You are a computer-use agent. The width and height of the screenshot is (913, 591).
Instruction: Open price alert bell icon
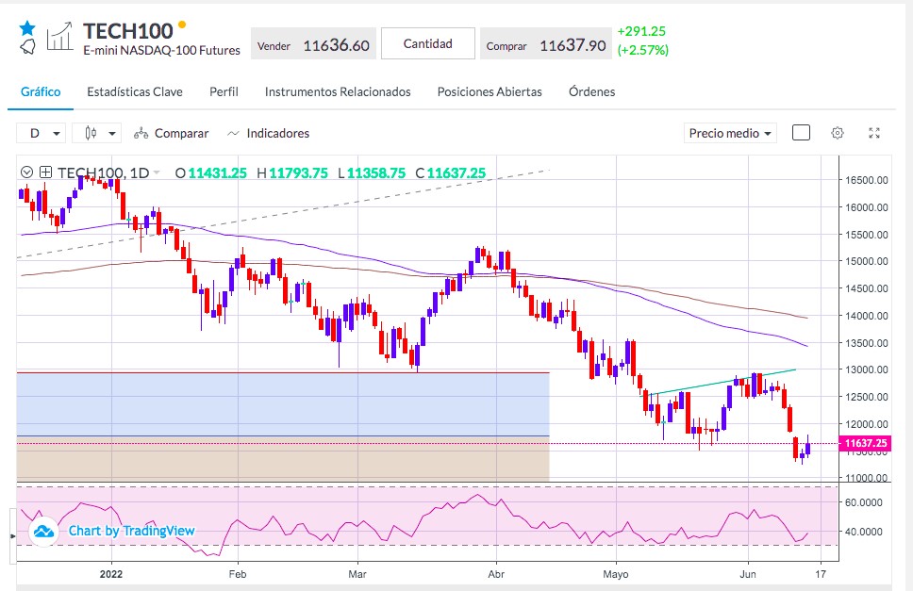pyautogui.click(x=28, y=46)
